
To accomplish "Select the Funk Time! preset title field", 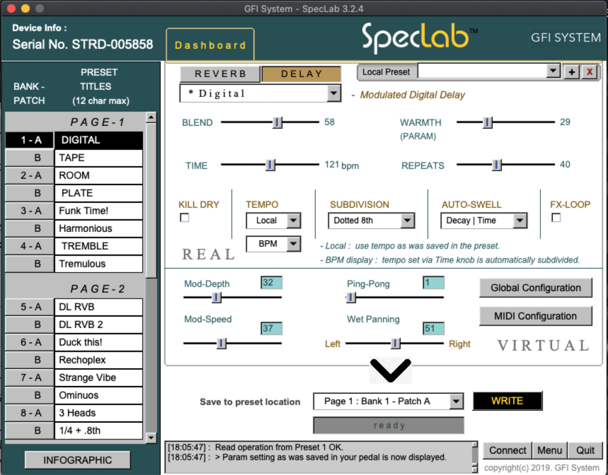I will (x=99, y=211).
